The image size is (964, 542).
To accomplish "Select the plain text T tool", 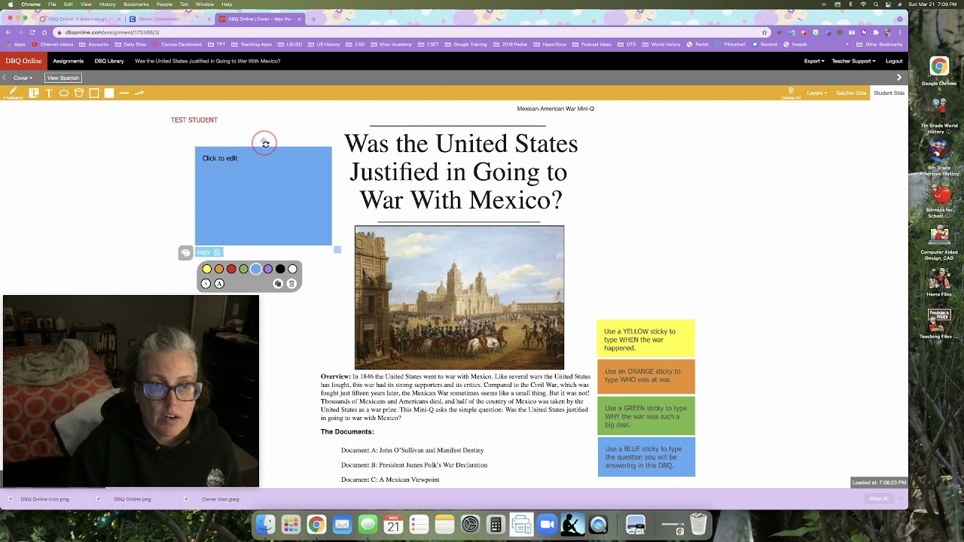I will point(49,93).
